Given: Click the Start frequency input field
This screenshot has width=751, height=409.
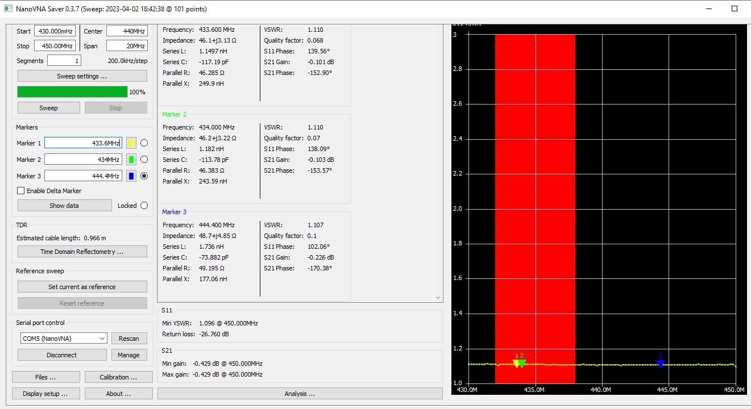Looking at the screenshot, I should tap(55, 31).
